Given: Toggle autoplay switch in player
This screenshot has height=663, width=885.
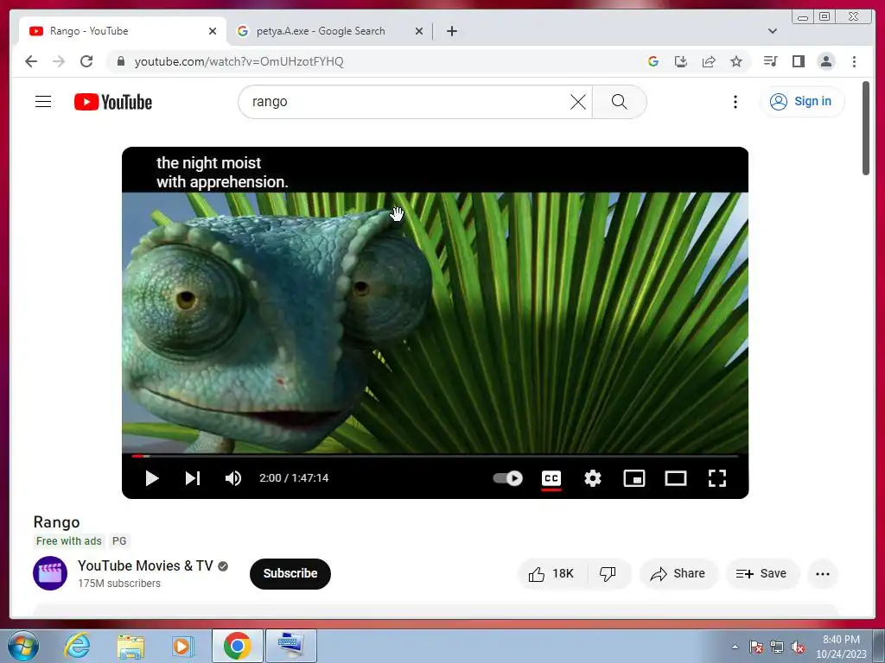Looking at the screenshot, I should tap(507, 478).
